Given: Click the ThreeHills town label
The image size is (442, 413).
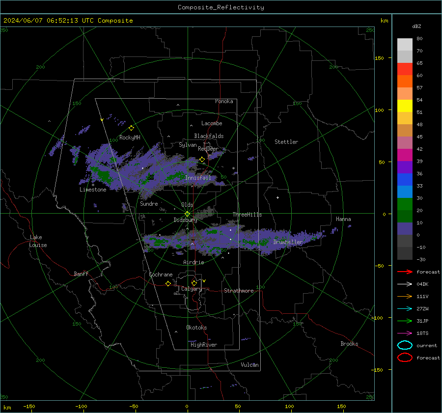Looking at the screenshot, I should (247, 215).
